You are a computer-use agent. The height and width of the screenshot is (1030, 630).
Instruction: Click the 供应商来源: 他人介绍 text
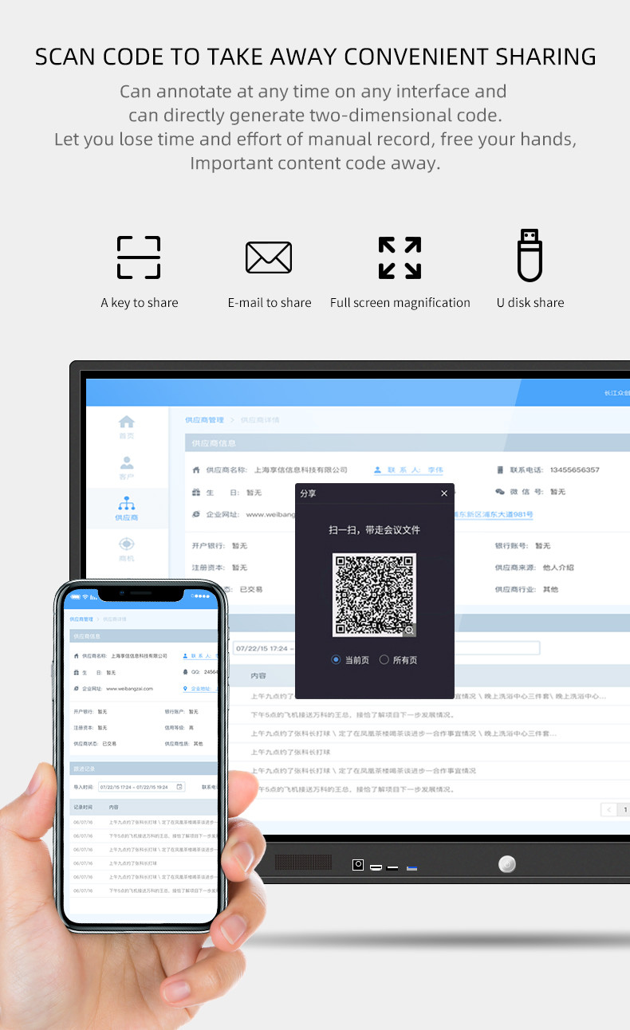click(534, 568)
